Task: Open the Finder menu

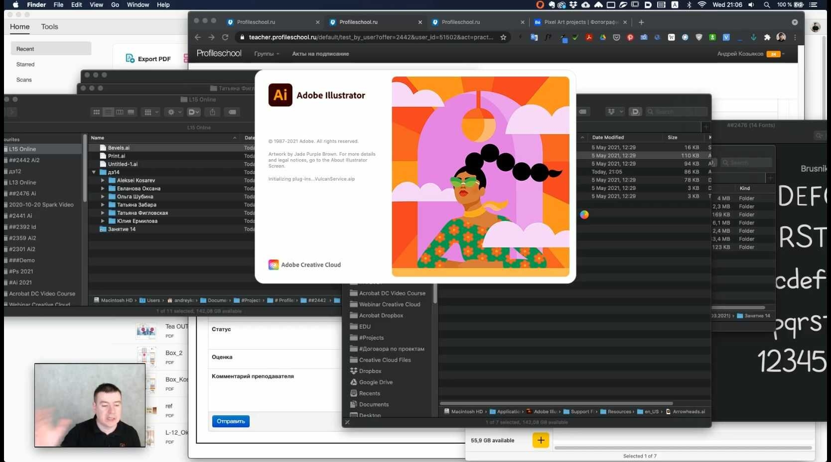Action: pyautogui.click(x=36, y=5)
